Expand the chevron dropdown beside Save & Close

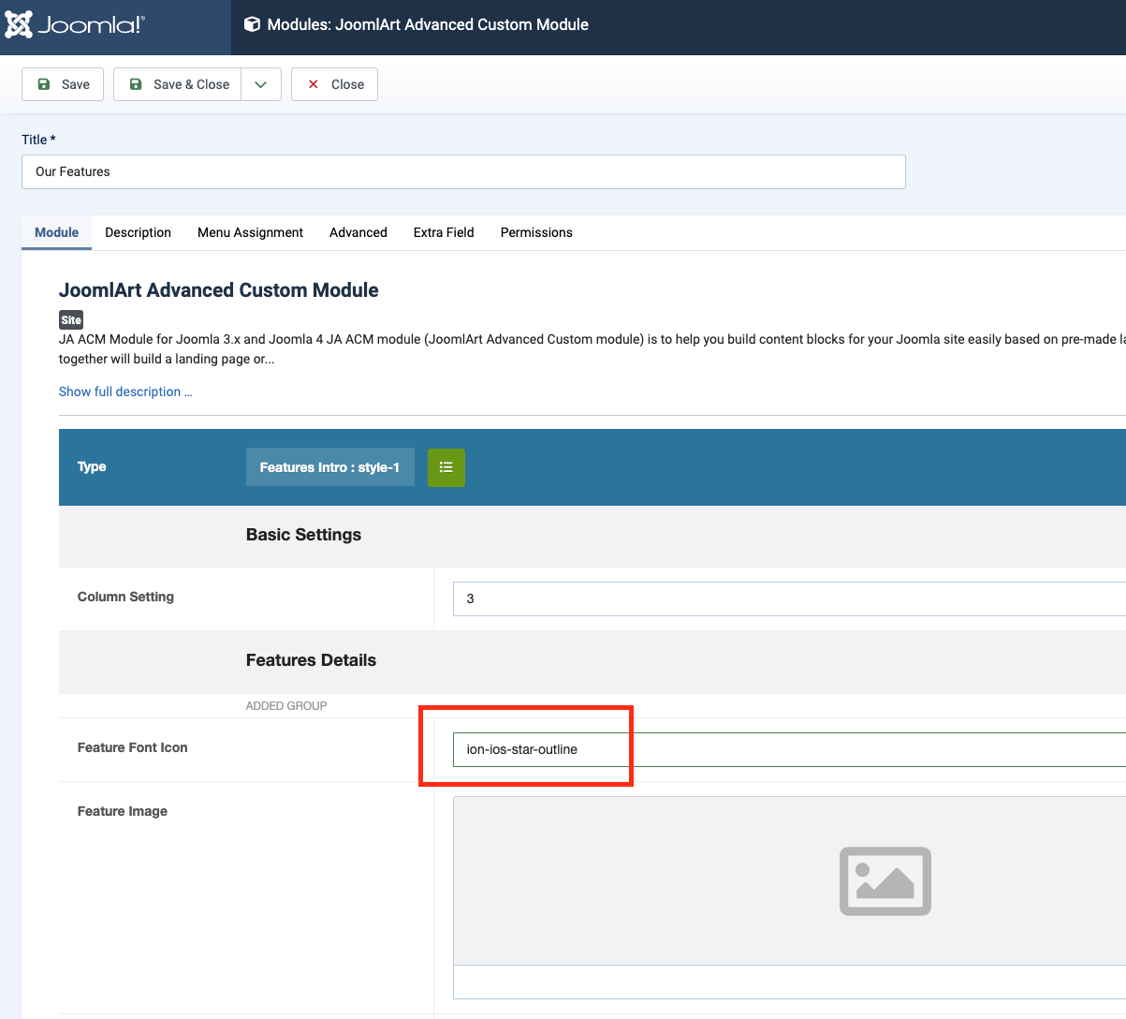[261, 84]
